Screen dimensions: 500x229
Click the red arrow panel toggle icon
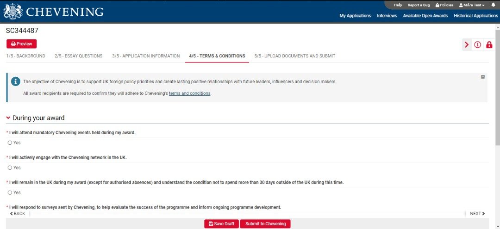tap(467, 44)
